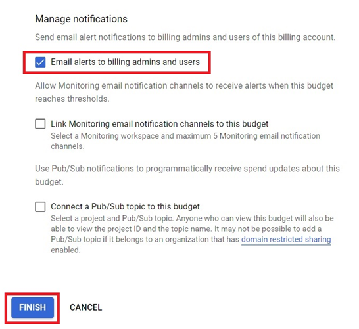Click the word 'enabled.' after the sharing link
The image size is (359, 329).
[x=66, y=250]
